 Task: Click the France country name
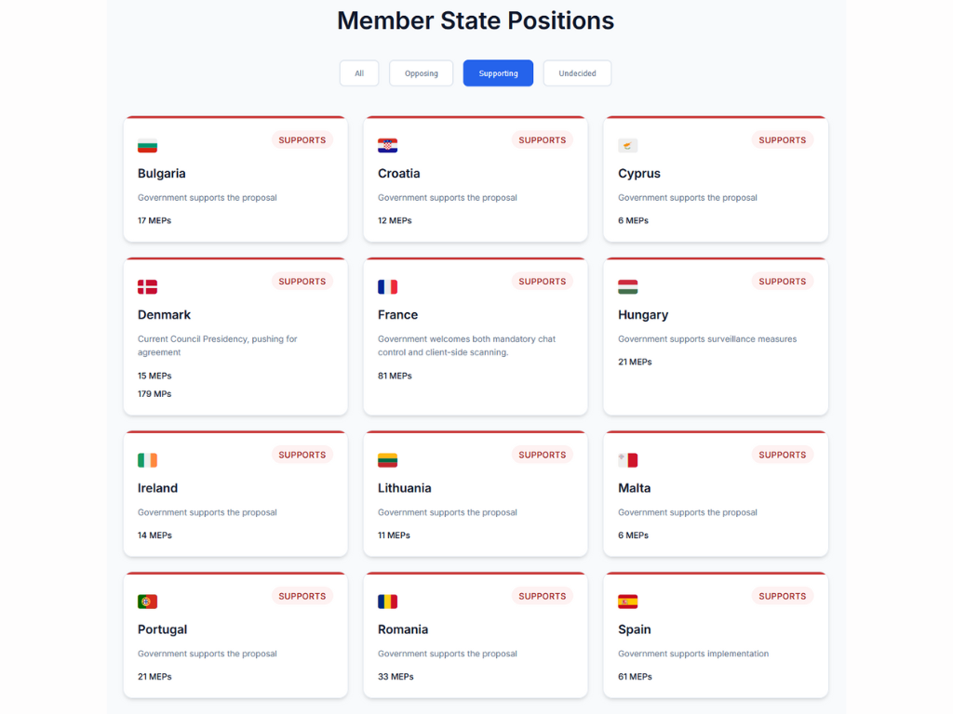[397, 315]
